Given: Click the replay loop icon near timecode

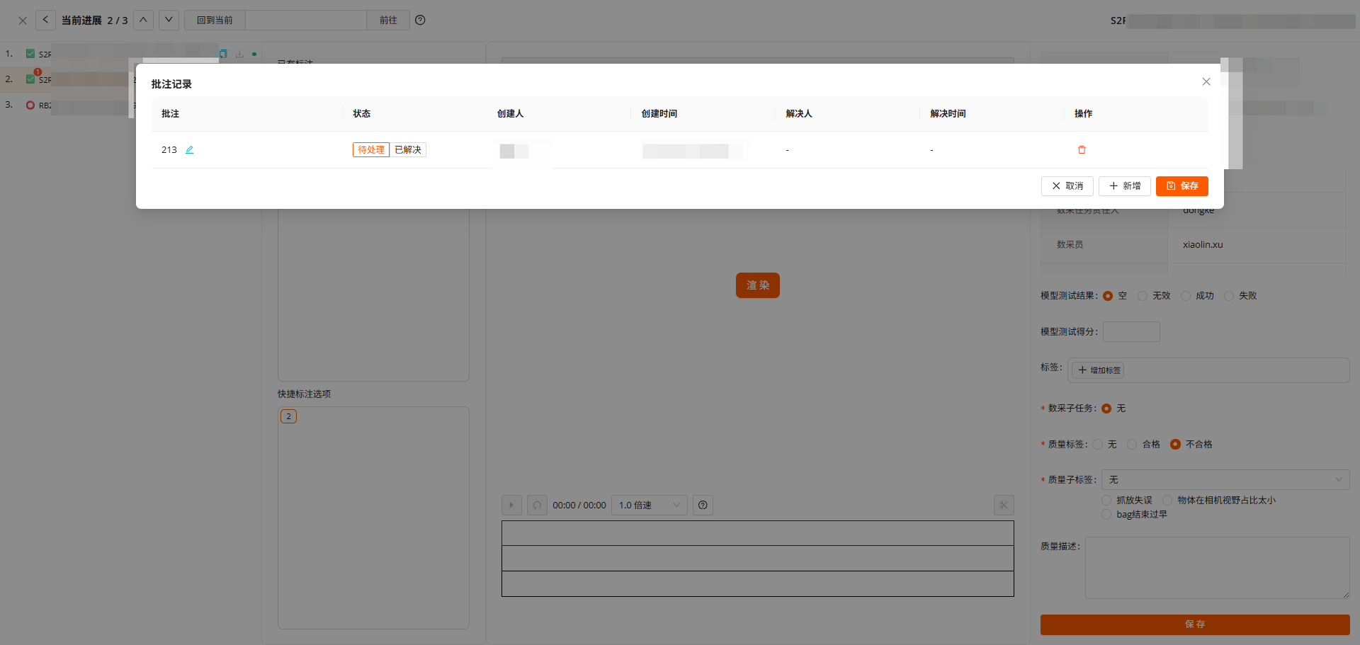Looking at the screenshot, I should 537,506.
